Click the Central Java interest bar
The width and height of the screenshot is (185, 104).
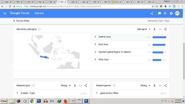[x=159, y=37]
